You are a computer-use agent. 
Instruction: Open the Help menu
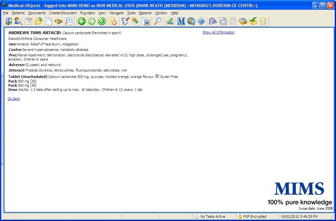coord(175,13)
